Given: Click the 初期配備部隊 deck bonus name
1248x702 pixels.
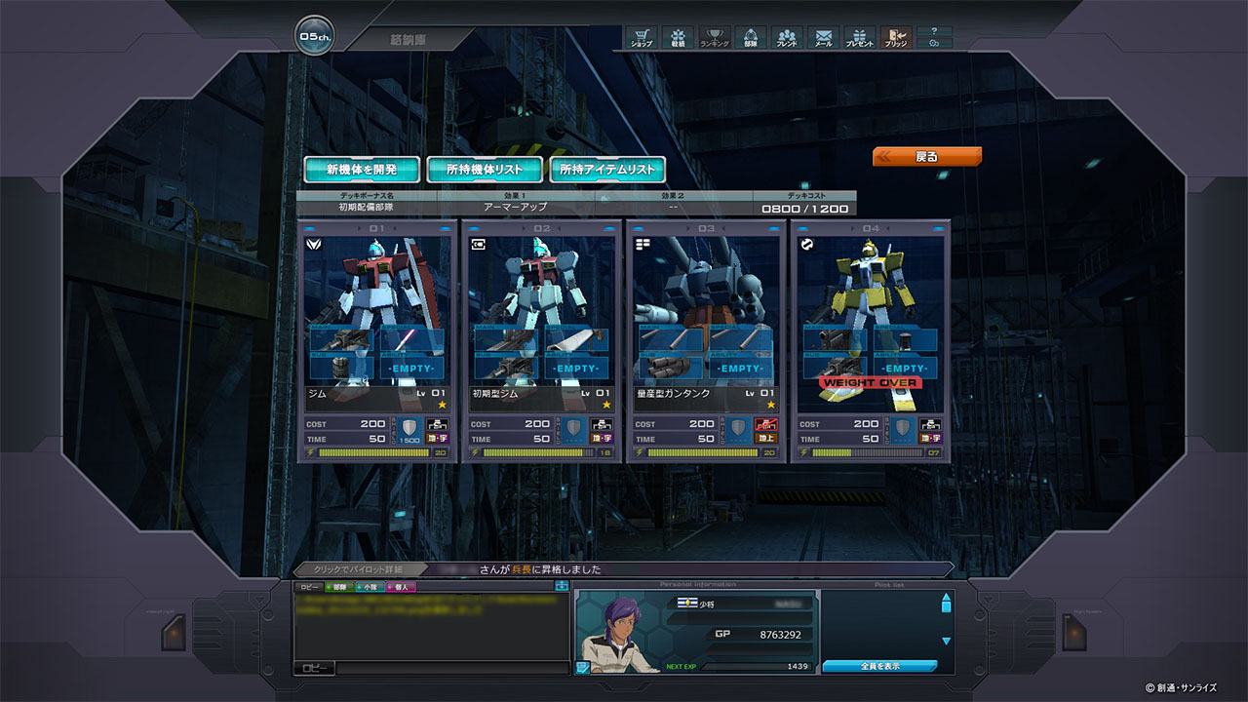Looking at the screenshot, I should click(367, 208).
